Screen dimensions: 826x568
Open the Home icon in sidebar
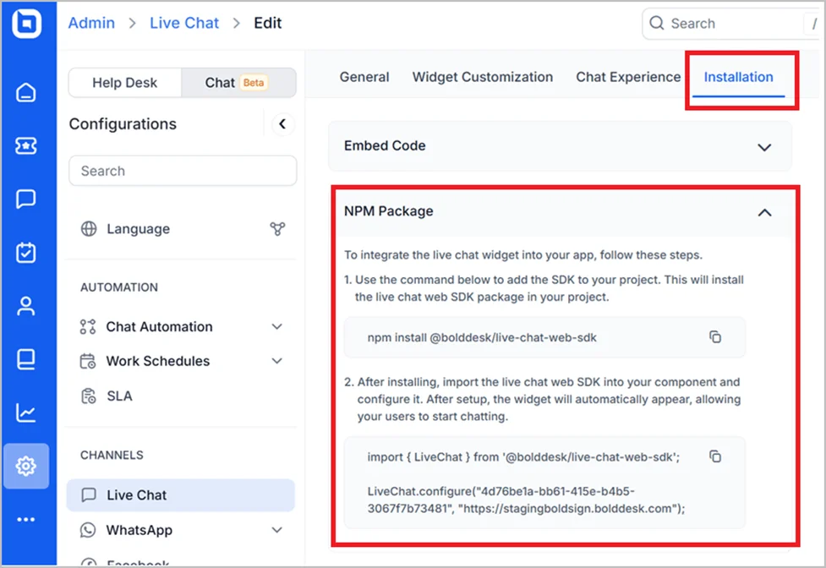point(26,93)
